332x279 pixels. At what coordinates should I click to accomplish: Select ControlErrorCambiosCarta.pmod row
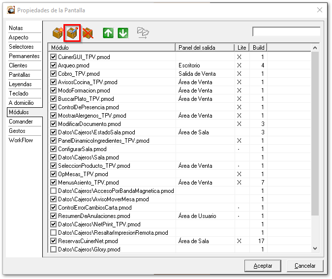[180, 207]
